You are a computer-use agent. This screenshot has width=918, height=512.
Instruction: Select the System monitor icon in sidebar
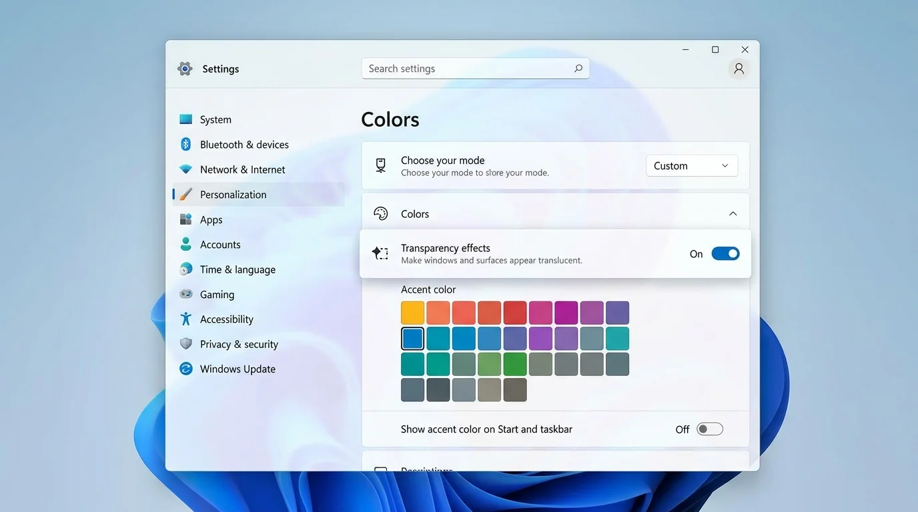(x=186, y=119)
